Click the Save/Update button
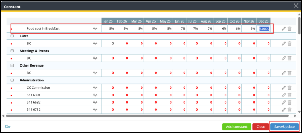302x133 pixels. (285, 127)
